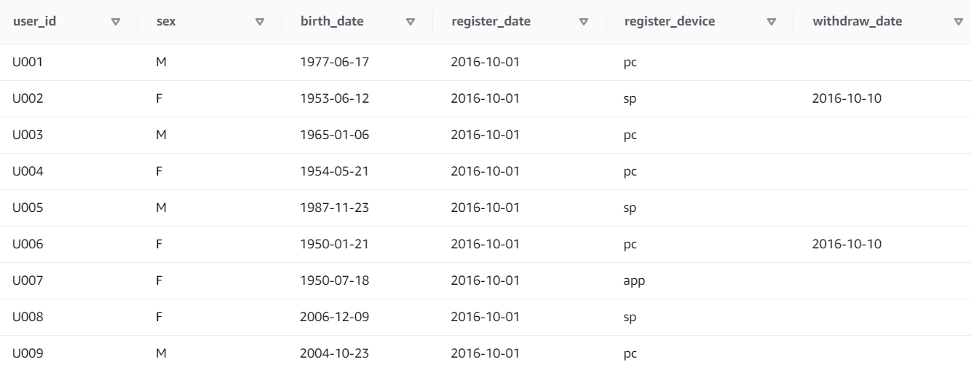This screenshot has height=370, width=971.
Task: Click birth date 1965-01-06
Action: (x=335, y=135)
